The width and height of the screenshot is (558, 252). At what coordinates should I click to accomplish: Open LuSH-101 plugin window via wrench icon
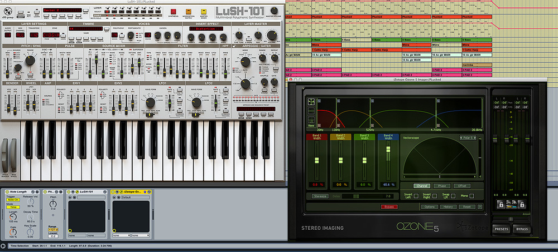click(x=77, y=192)
